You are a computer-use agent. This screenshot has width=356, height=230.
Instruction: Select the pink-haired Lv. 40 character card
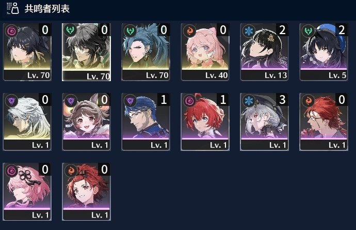click(x=205, y=52)
